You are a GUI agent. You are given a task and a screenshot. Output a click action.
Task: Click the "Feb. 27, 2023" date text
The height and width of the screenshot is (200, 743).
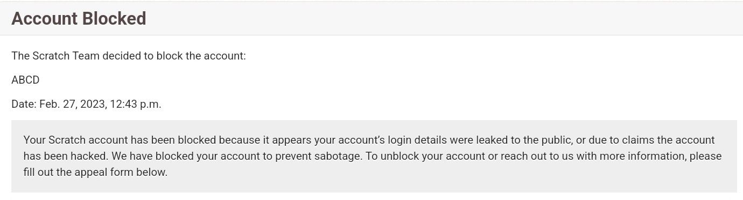[x=73, y=104]
